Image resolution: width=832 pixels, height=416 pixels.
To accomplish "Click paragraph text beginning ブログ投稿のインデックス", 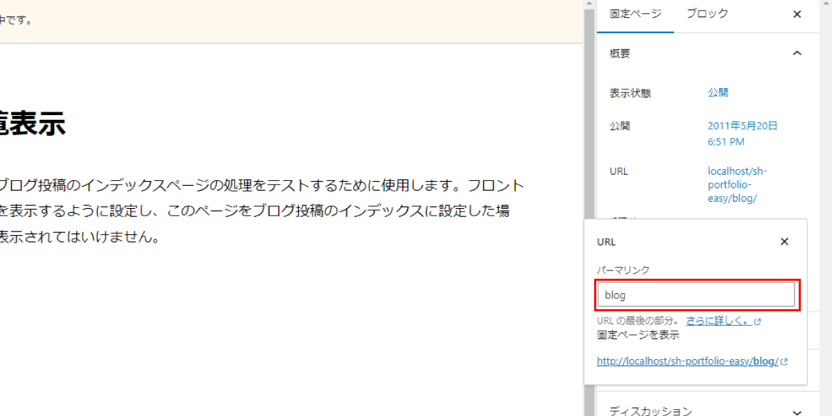I will 261,211.
